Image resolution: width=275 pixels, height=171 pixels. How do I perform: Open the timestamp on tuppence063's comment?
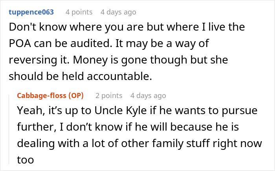(118, 12)
